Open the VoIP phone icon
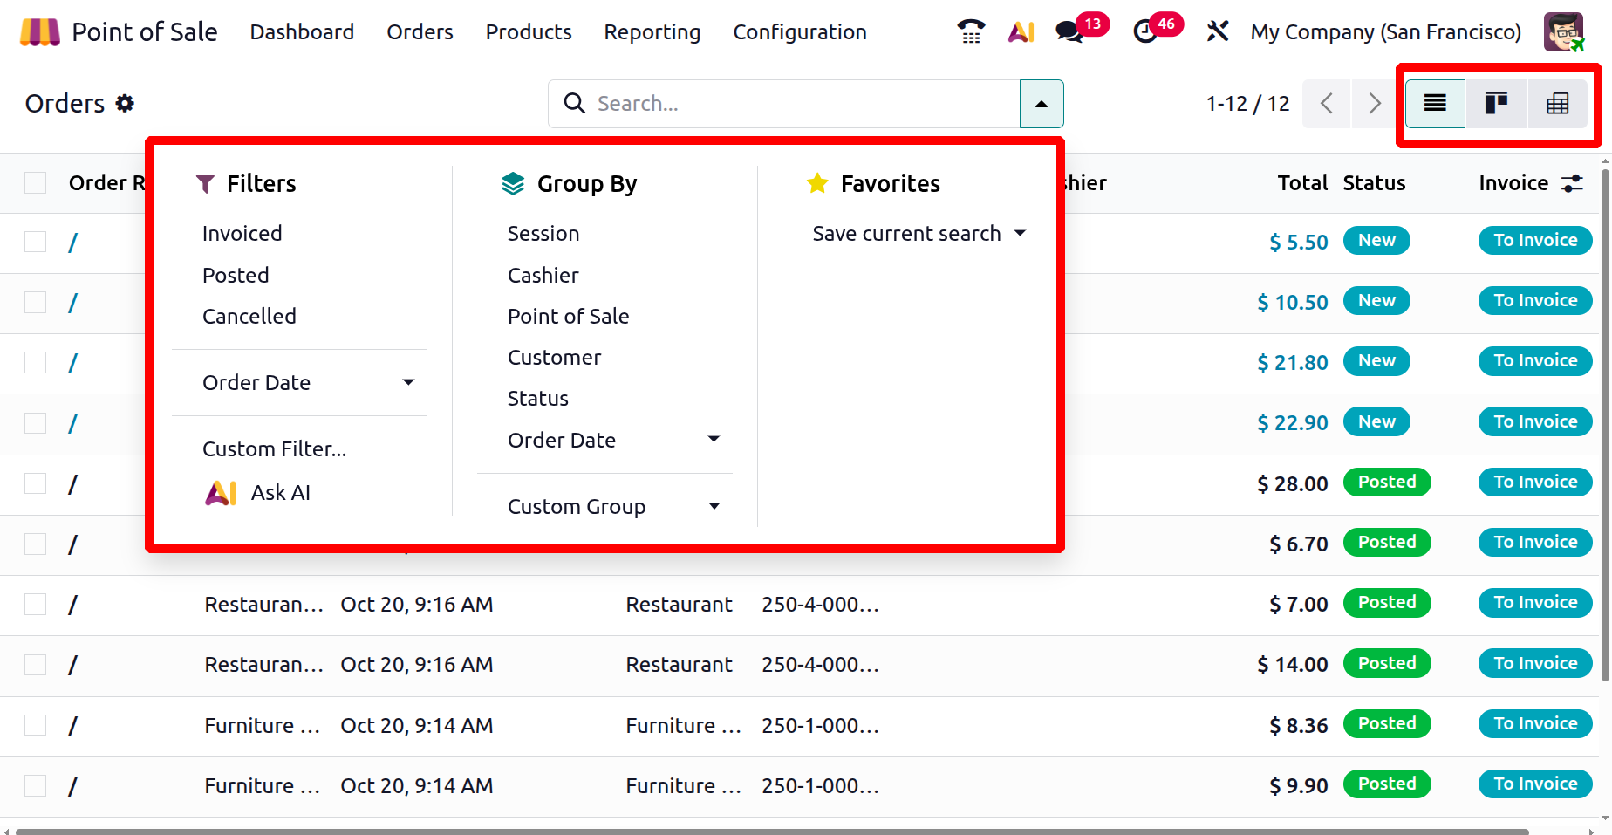 click(971, 32)
